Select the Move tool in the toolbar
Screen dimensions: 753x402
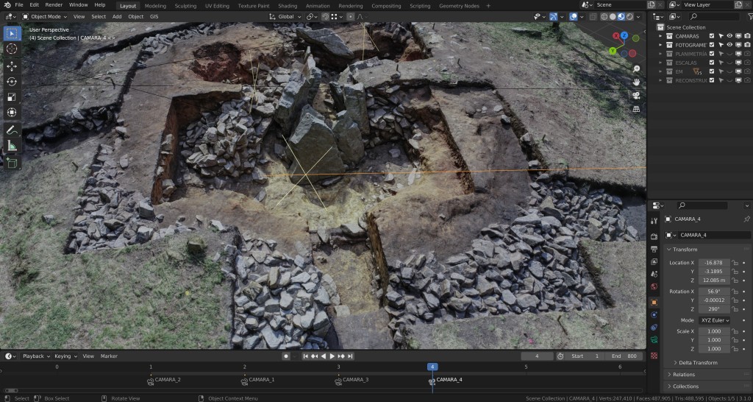coord(12,66)
